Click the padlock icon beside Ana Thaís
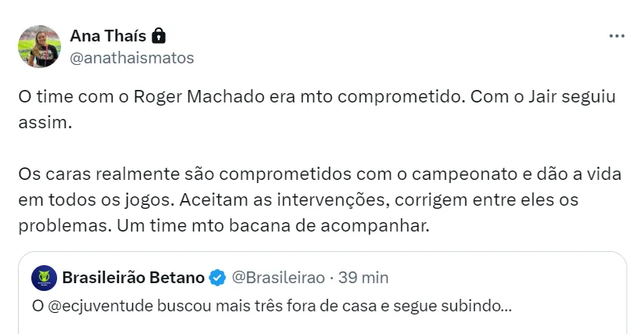Image resolution: width=639 pixels, height=334 pixels. point(159,35)
